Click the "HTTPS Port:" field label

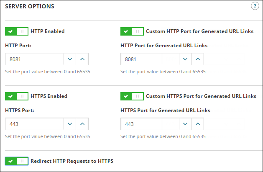point(19,110)
